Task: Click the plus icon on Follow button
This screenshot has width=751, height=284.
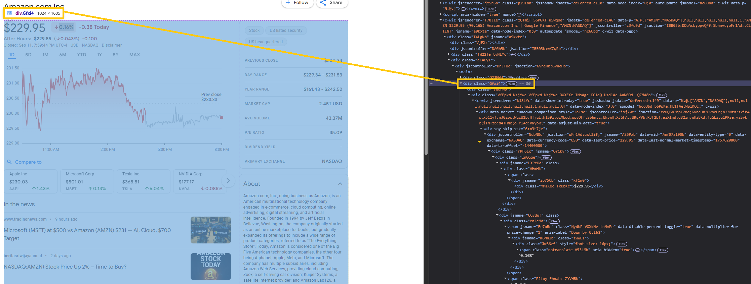Action: pos(288,3)
